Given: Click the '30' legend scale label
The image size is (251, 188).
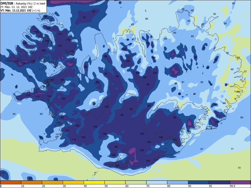Looking at the screenshot, I should point(64,186).
